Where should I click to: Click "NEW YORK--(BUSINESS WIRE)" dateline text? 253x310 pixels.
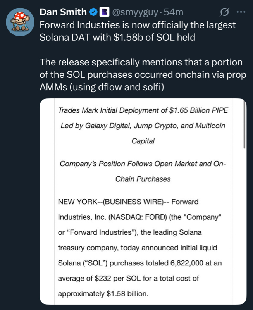[113, 202]
